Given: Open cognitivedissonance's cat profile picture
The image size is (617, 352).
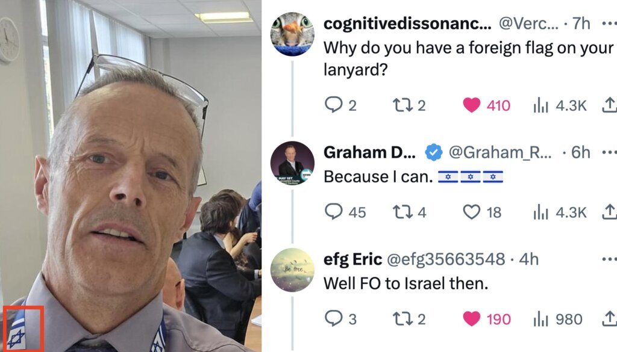Looking at the screenshot, I should click(x=292, y=34).
